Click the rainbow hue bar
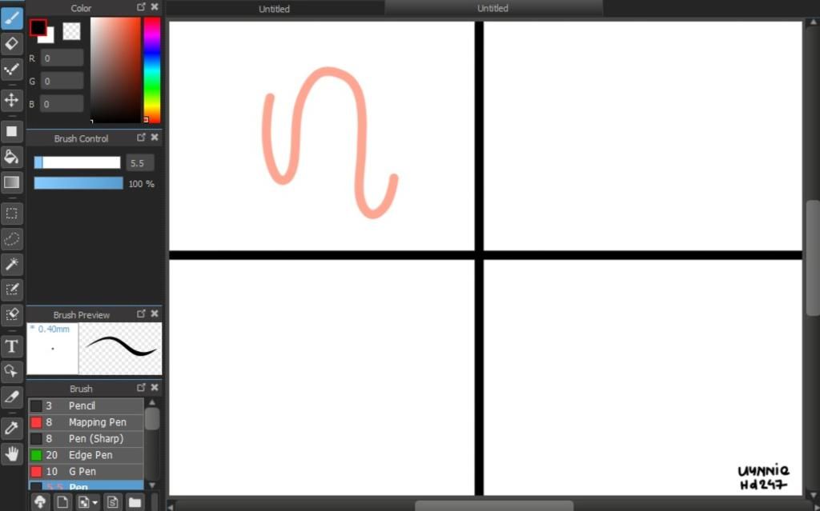820x511 pixels. [152, 70]
